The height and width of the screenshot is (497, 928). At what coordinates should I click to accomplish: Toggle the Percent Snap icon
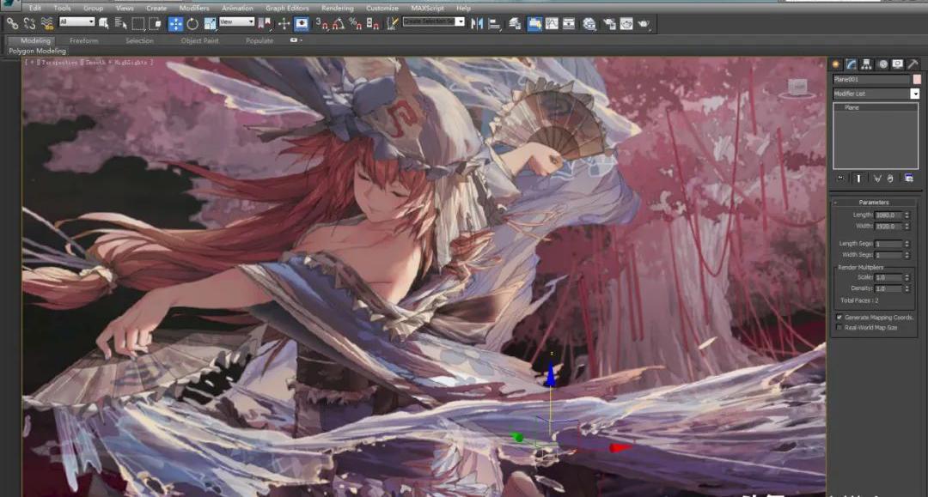point(355,24)
